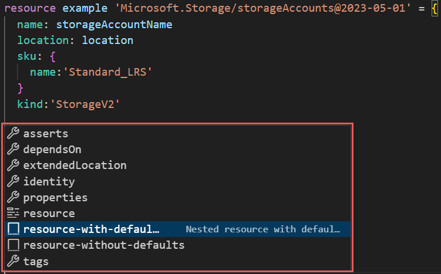The height and width of the screenshot is (274, 441).
Task: Click the wrench icon beside asserts
Action: (12, 134)
